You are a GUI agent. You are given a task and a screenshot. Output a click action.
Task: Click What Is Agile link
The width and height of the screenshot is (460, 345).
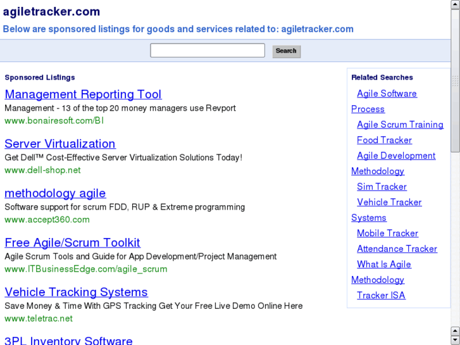click(383, 265)
